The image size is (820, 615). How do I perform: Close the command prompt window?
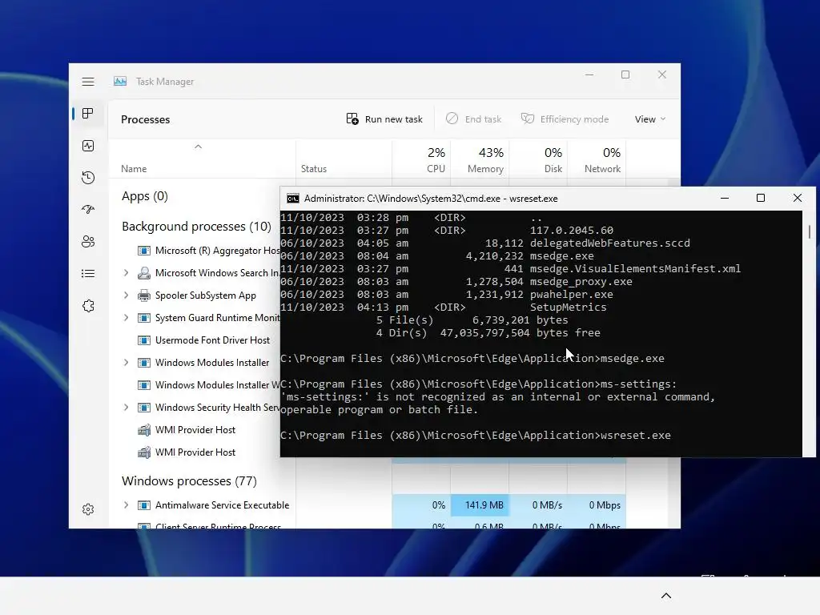pos(797,198)
